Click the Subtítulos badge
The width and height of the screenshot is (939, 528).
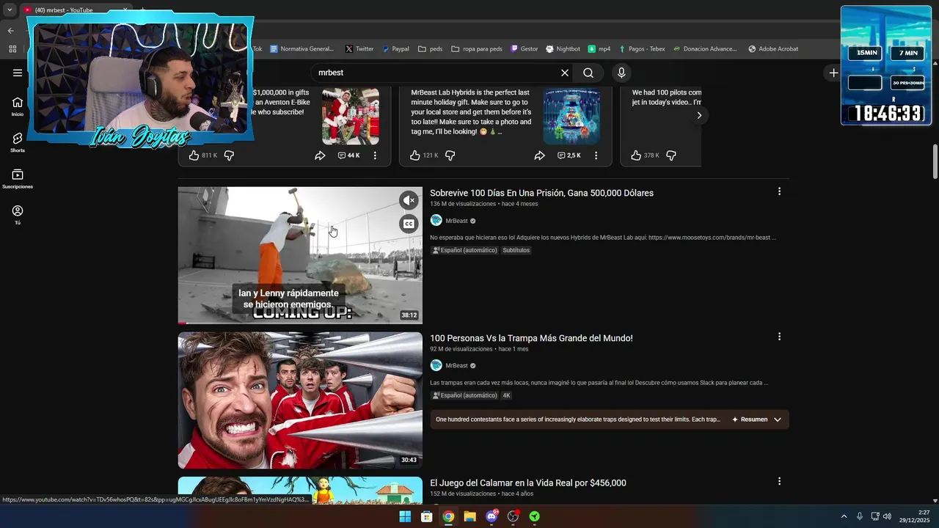point(516,250)
